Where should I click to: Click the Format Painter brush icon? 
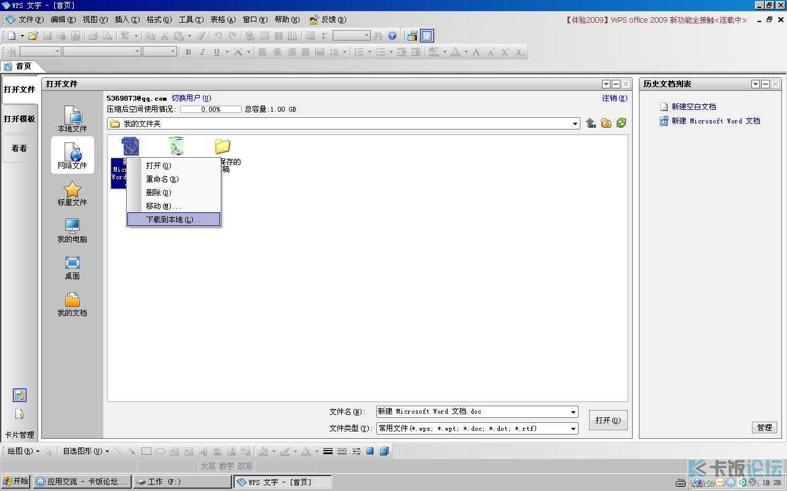coord(201,36)
